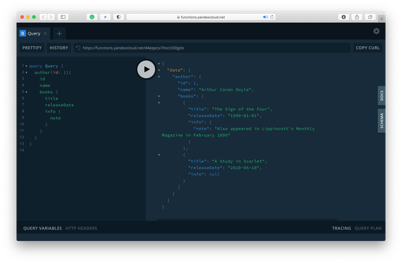Image resolution: width=402 pixels, height=263 pixels.
Task: Add a new query tab
Action: coord(59,33)
